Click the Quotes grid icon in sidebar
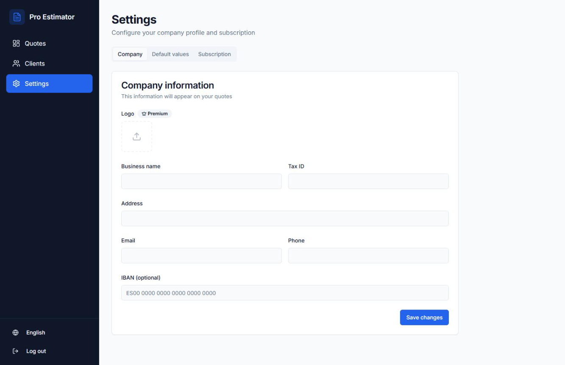565x365 pixels. click(x=16, y=44)
